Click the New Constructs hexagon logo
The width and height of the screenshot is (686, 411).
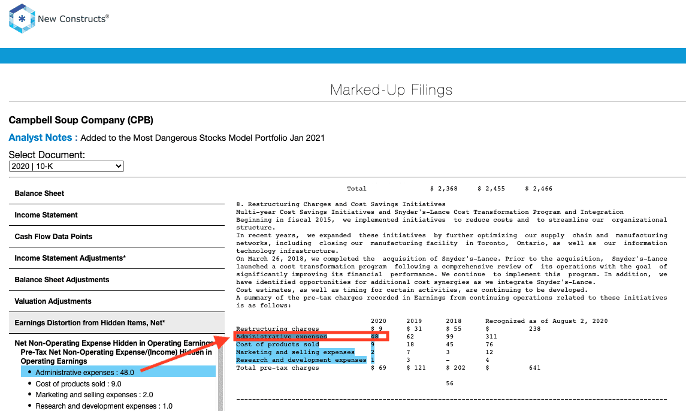pos(22,19)
